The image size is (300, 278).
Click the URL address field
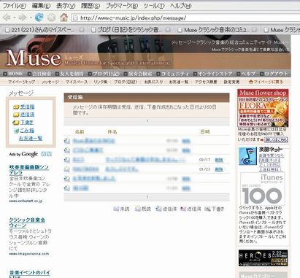pos(185,18)
